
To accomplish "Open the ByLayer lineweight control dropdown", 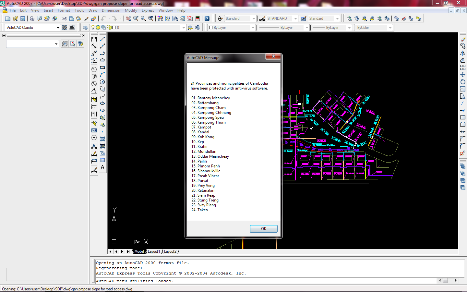I will click(x=349, y=28).
